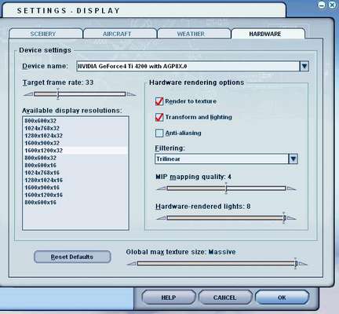Lower MIP mapping quality with left arrow
Viewport: 339px width, 314px height.
(x=161, y=188)
